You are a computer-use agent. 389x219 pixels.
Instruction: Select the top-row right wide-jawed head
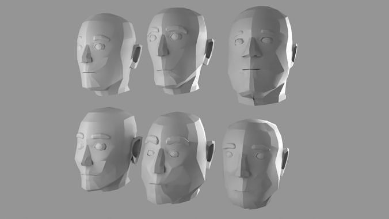pyautogui.click(x=262, y=56)
